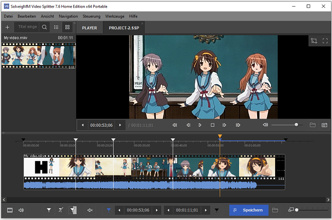The image size is (332, 220).
Task: Play the video
Action: tap(200, 125)
